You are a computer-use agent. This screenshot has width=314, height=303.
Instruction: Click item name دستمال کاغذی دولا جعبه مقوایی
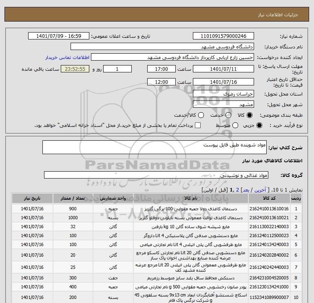191,209
